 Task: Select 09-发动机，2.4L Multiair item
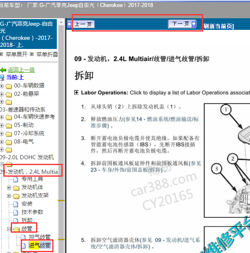tap(29, 172)
